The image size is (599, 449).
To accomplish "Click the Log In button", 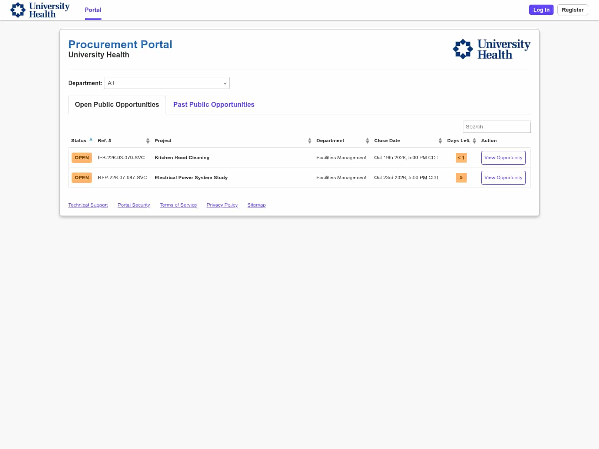I will [541, 10].
